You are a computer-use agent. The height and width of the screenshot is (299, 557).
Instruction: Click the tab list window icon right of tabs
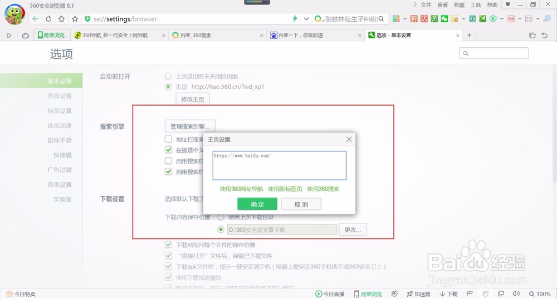[532, 36]
